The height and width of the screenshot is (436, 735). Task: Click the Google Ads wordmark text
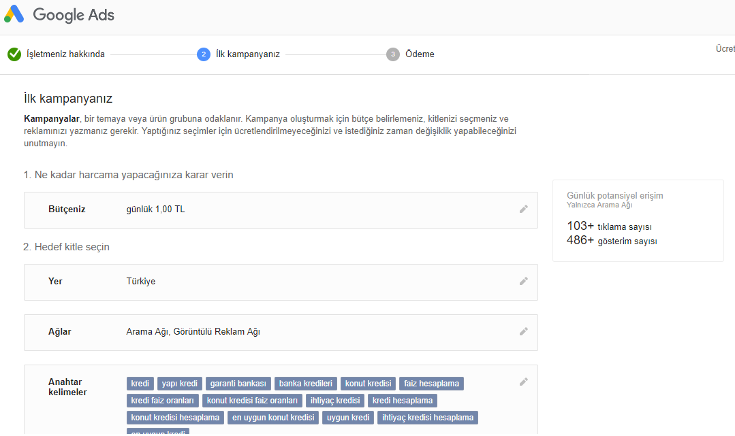74,15
